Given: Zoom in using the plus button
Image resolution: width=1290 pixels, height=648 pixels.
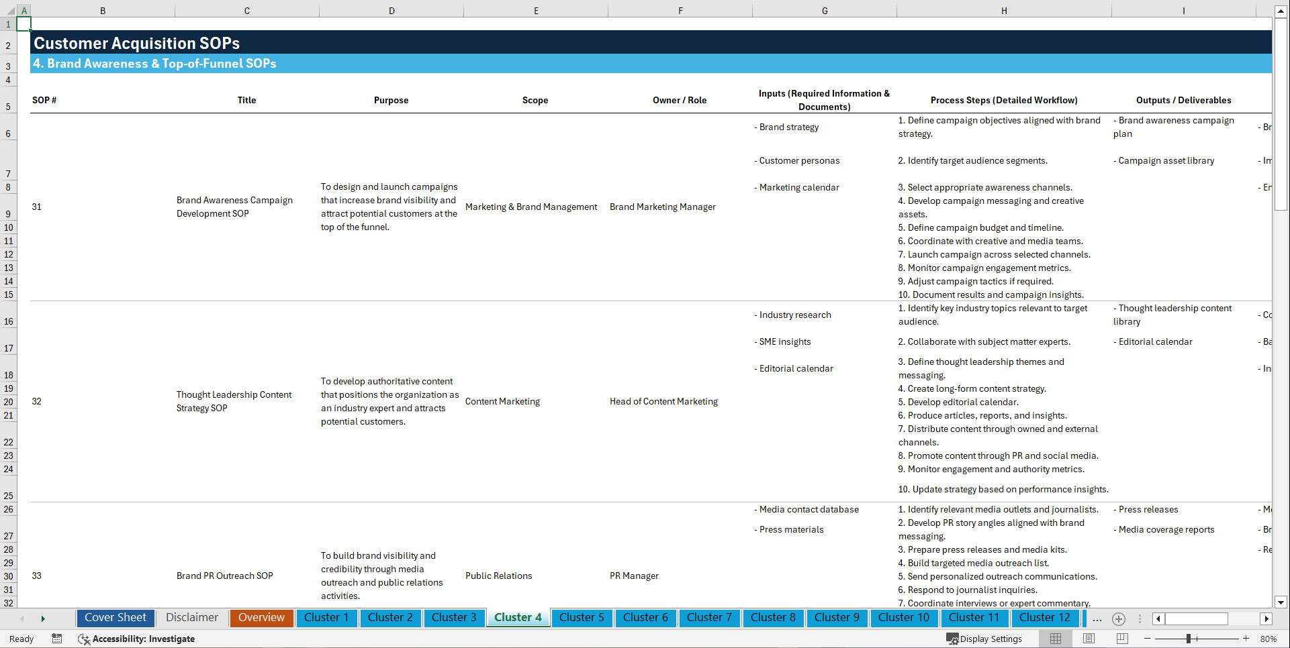Looking at the screenshot, I should pyautogui.click(x=1246, y=638).
